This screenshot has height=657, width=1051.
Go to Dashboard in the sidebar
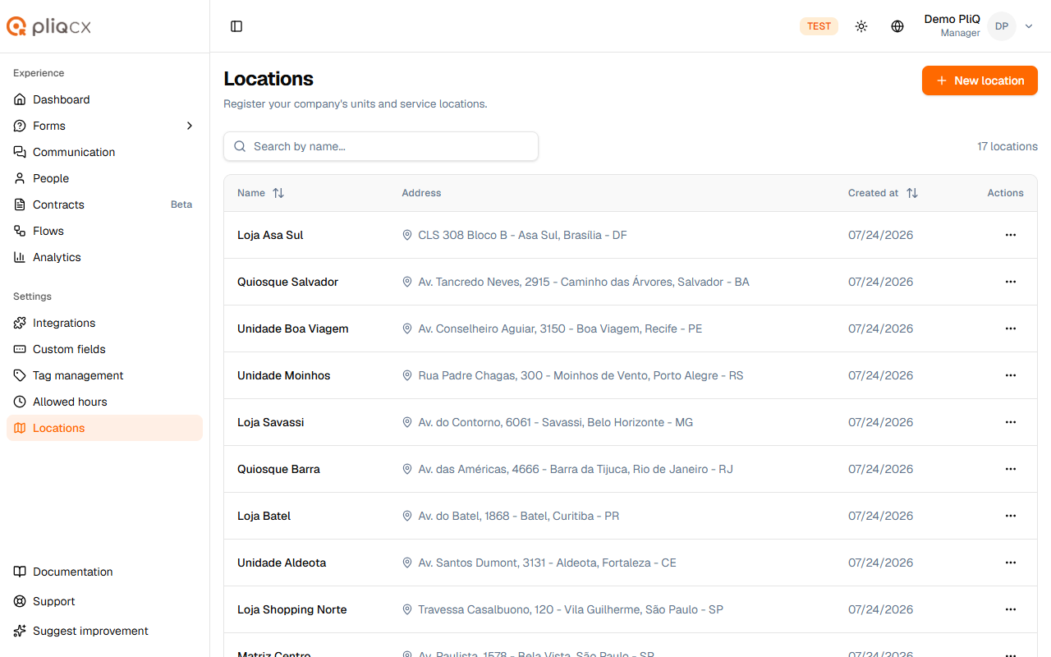tap(104, 99)
